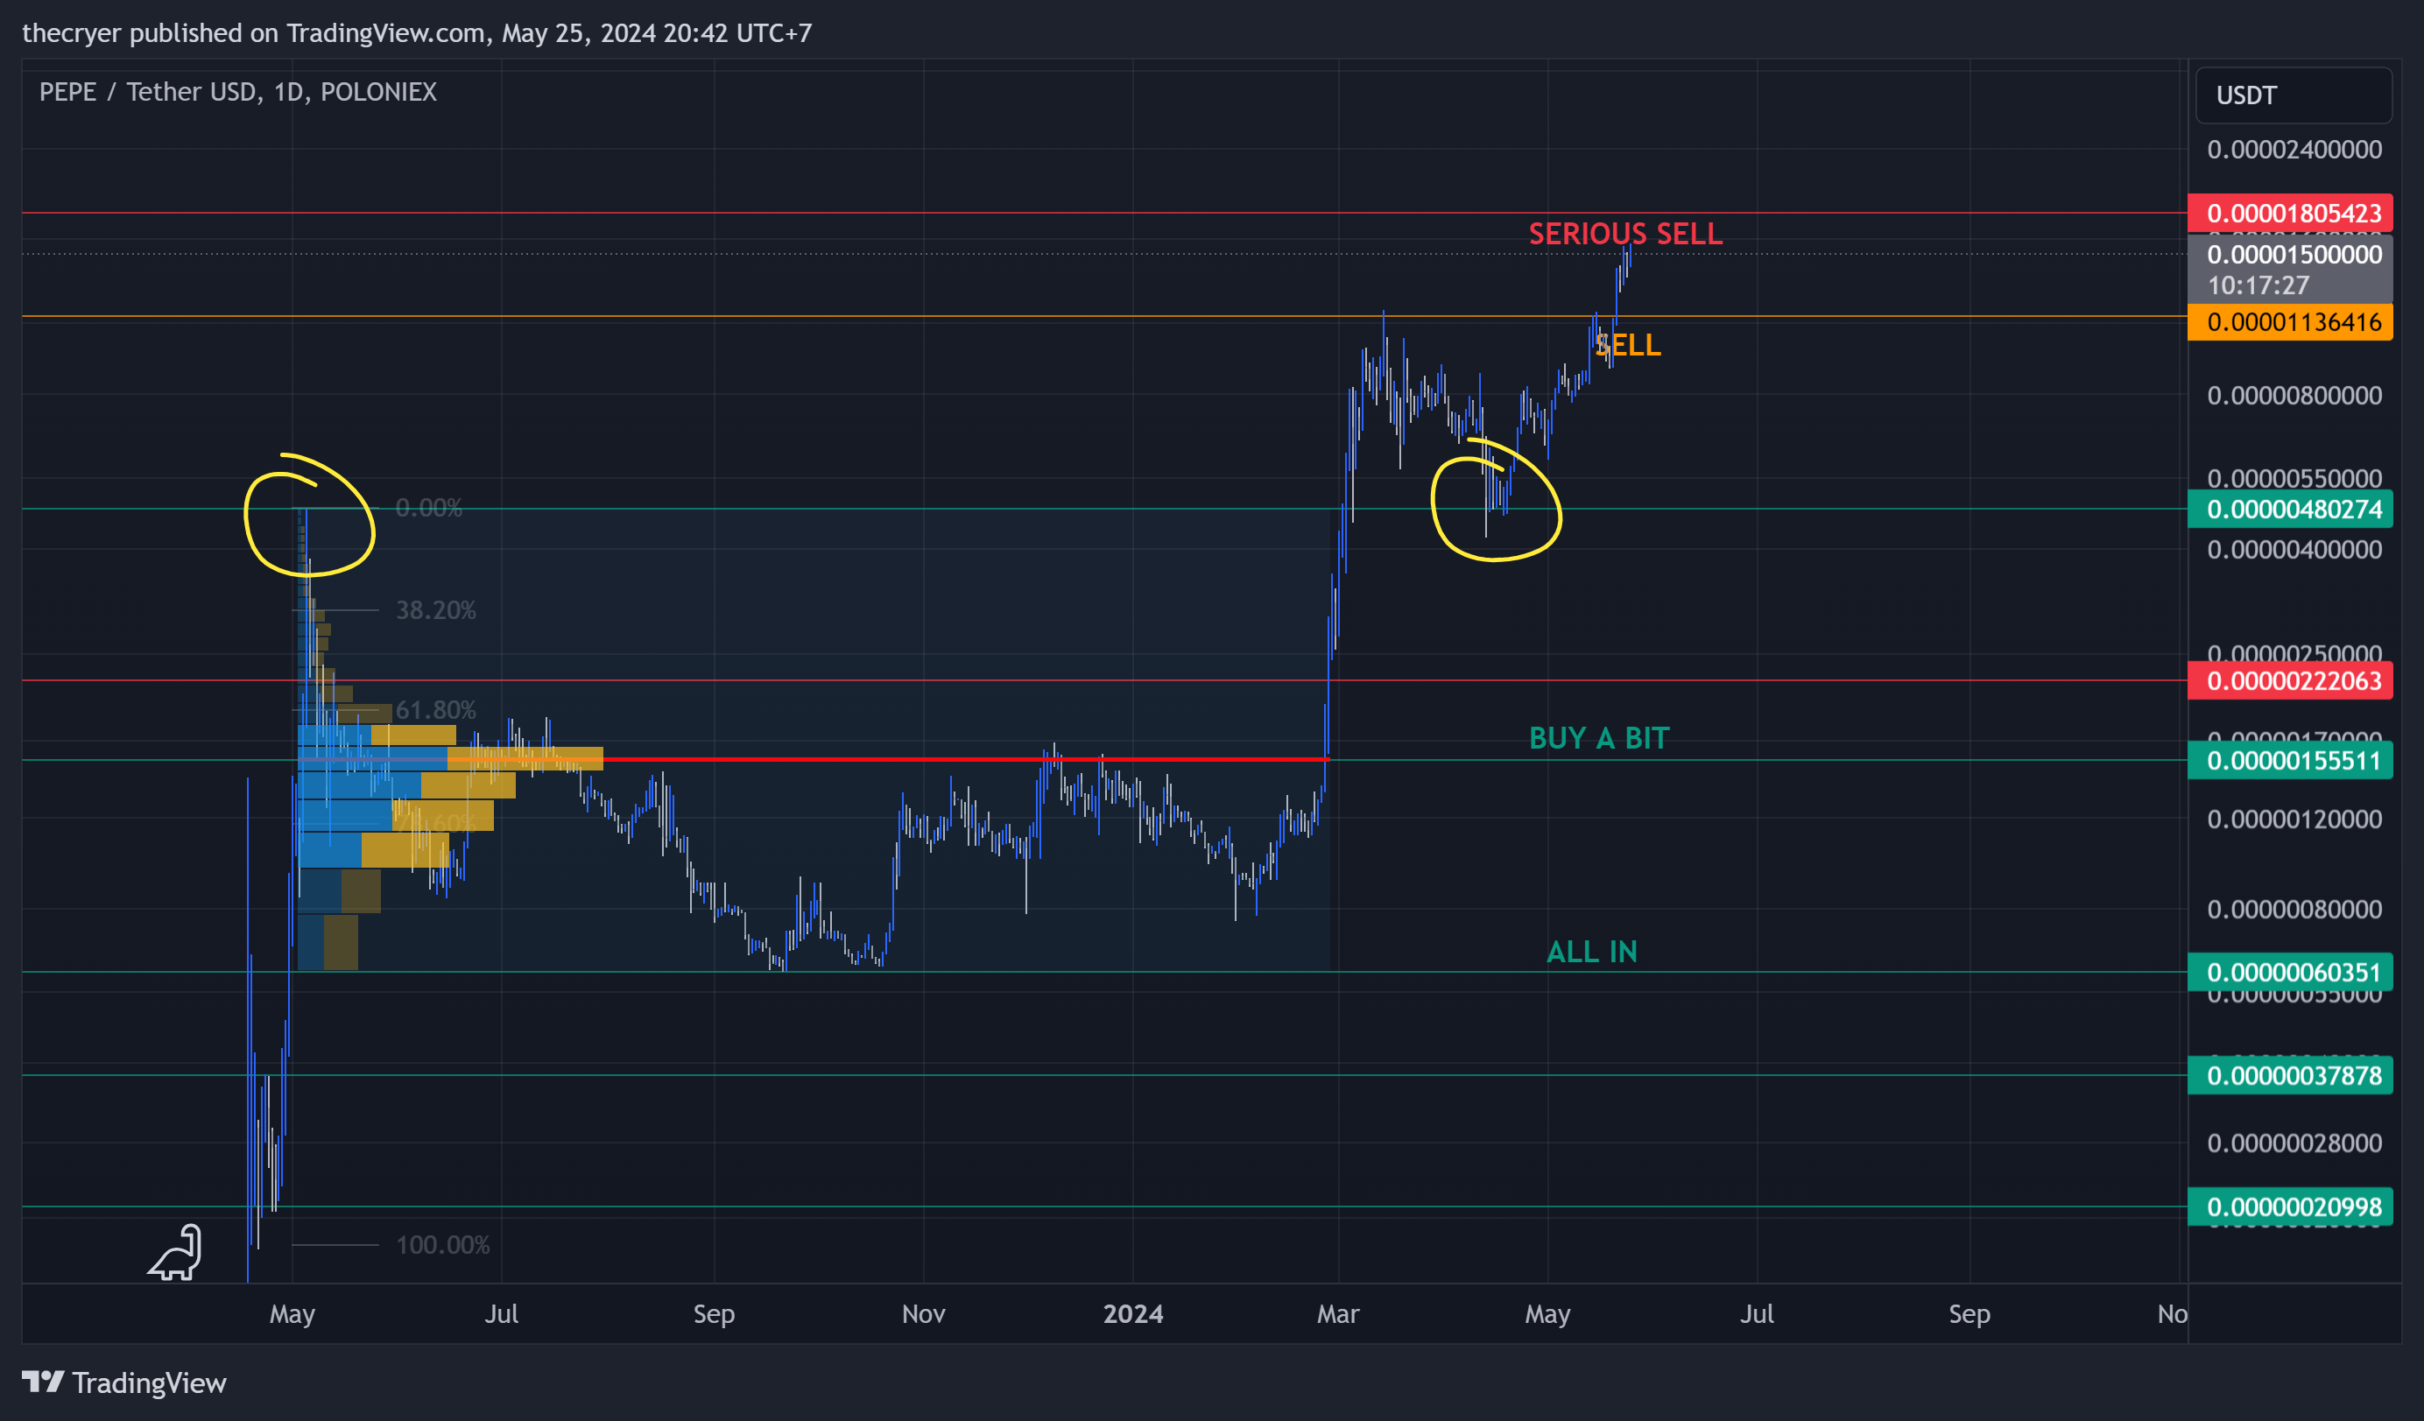Click the thecryer published header text
The width and height of the screenshot is (2424, 1421).
(417, 32)
